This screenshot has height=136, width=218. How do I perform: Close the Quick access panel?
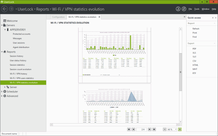coord(216,18)
